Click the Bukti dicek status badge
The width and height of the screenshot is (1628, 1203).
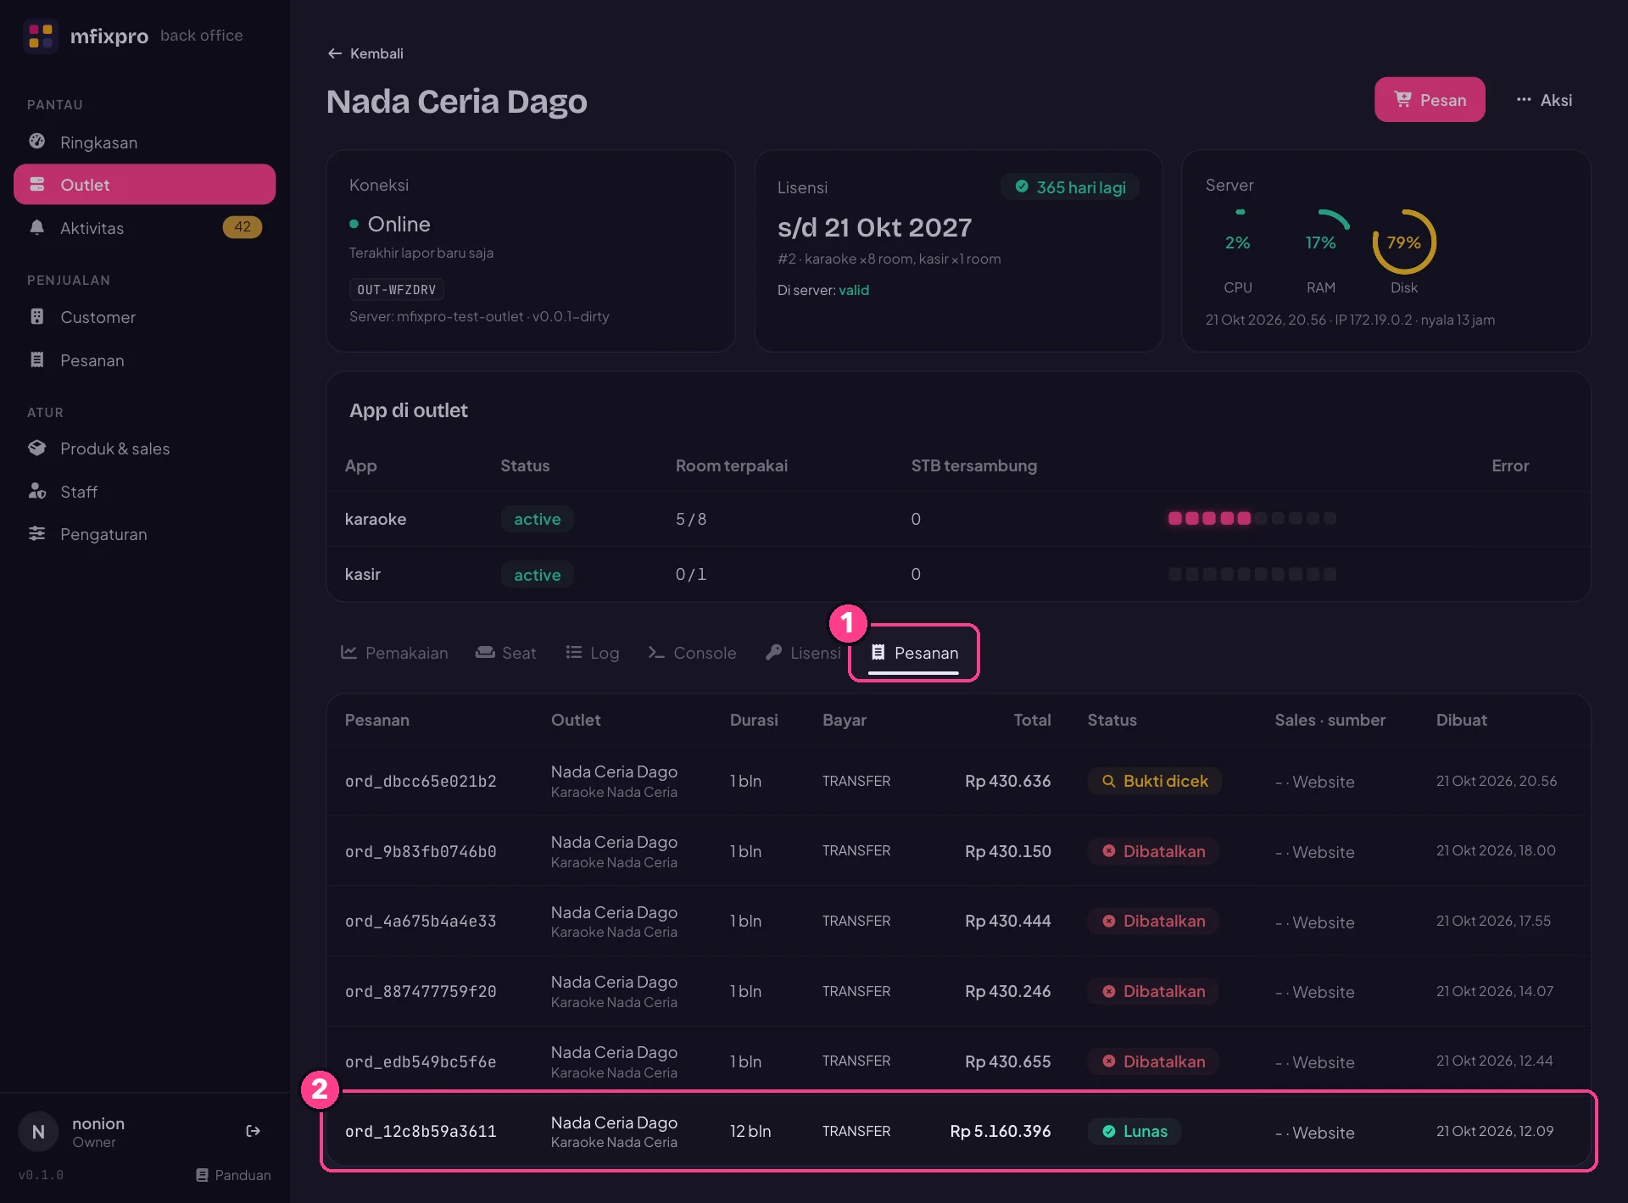1155,781
